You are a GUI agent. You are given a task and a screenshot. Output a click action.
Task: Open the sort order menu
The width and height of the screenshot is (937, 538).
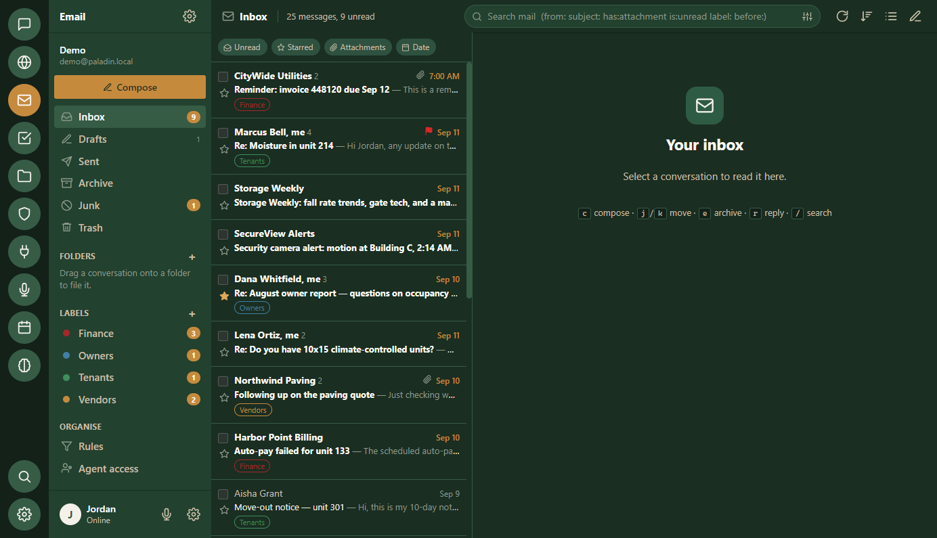click(x=867, y=16)
